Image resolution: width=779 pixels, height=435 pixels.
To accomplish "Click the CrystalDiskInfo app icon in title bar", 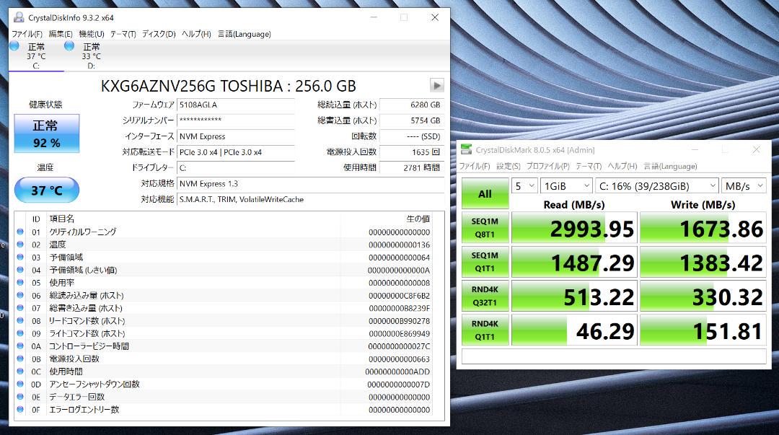I will pyautogui.click(x=19, y=17).
